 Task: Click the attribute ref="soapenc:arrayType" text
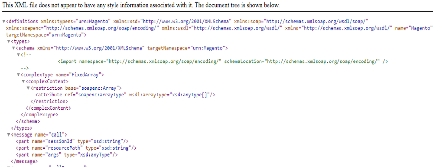click(x=81, y=95)
